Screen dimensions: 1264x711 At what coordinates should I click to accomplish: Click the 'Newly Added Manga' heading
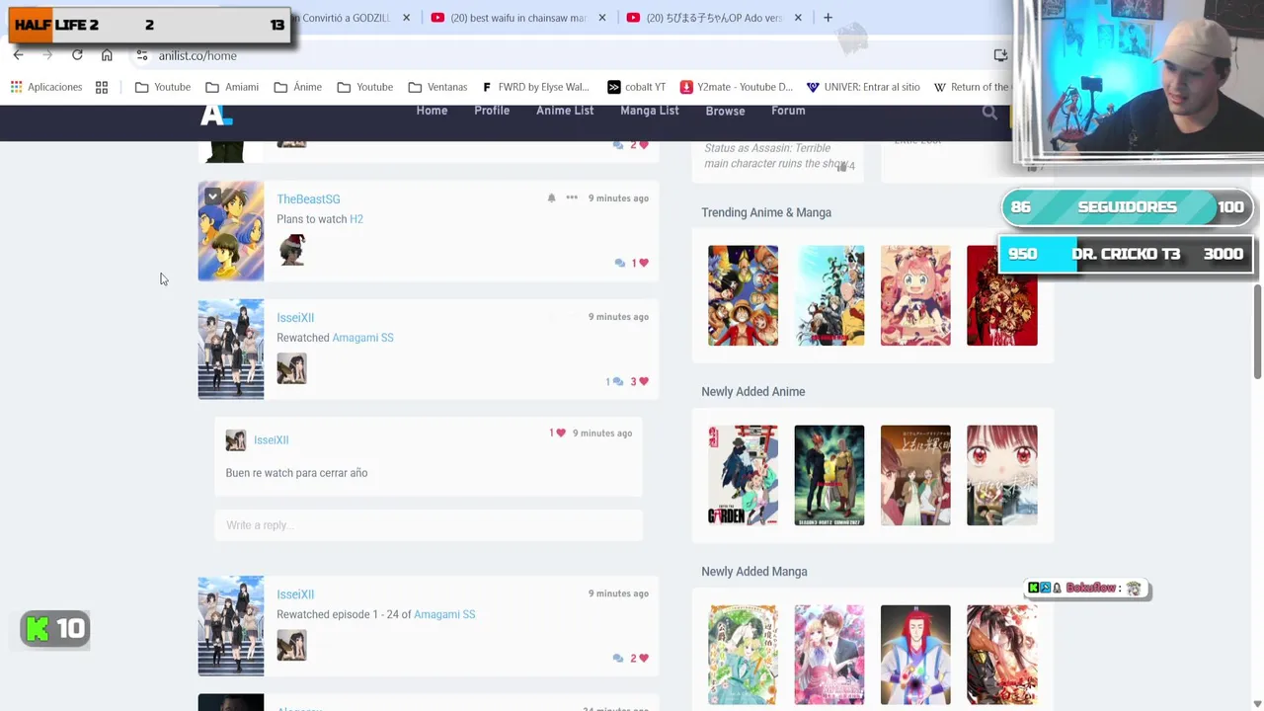click(x=754, y=572)
